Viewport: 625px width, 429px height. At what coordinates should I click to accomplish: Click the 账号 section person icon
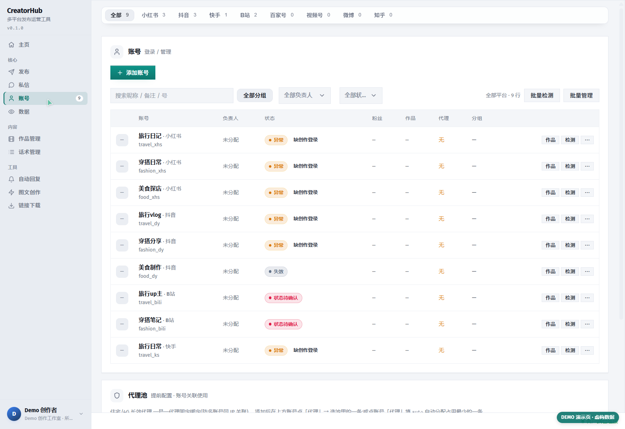tap(117, 52)
